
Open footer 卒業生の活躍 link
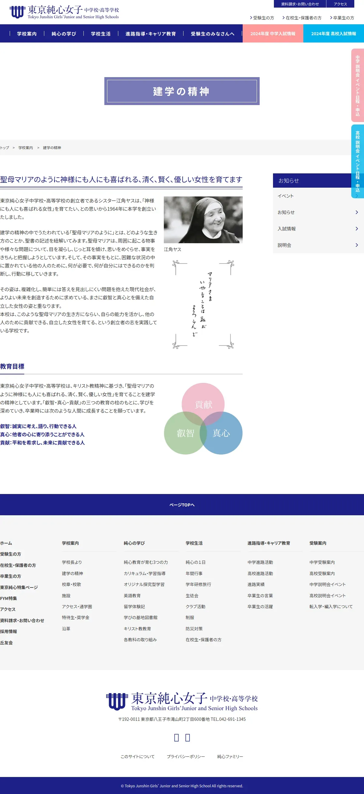[x=260, y=607]
